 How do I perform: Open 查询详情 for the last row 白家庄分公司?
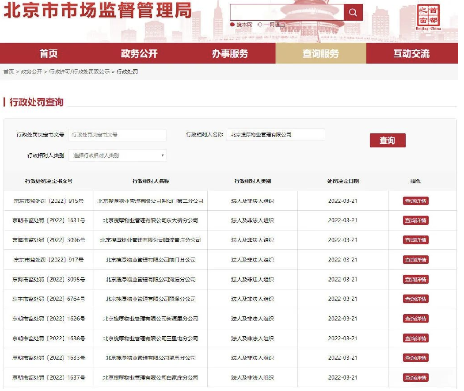click(416, 377)
